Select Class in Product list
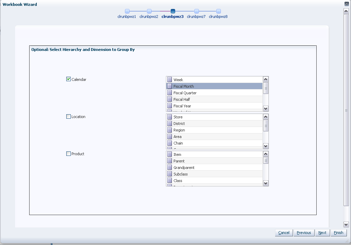 coord(214,180)
